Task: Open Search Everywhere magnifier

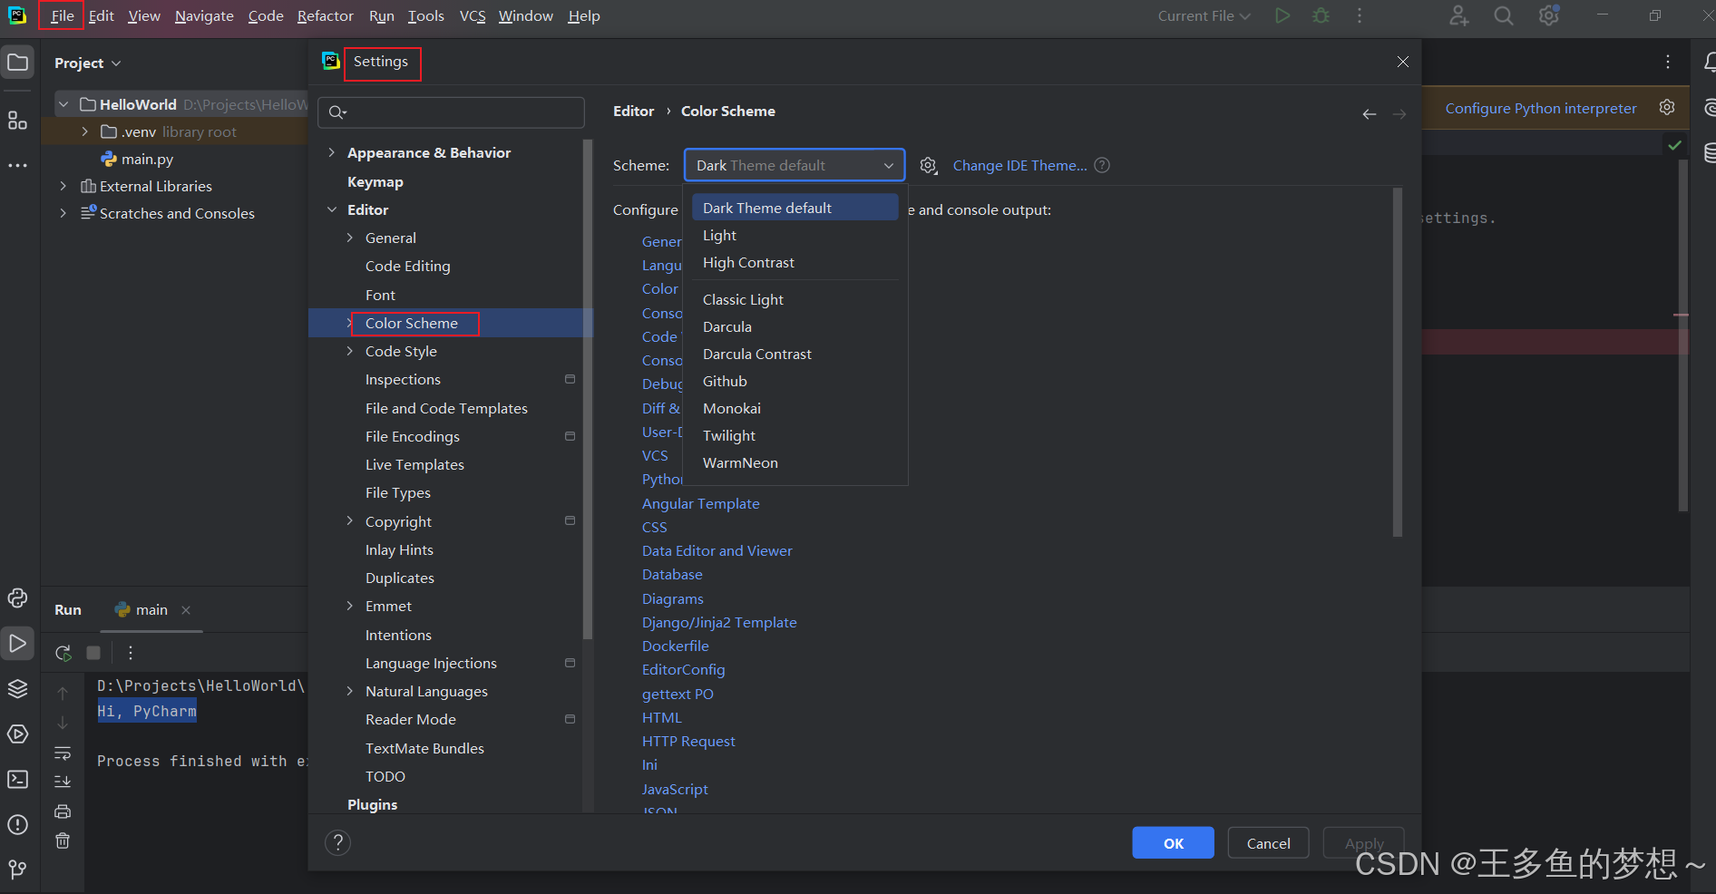Action: pos(1504,15)
